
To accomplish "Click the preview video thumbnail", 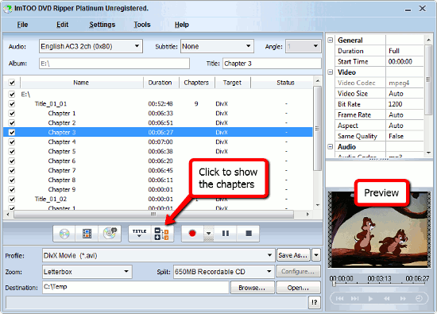I will click(379, 230).
